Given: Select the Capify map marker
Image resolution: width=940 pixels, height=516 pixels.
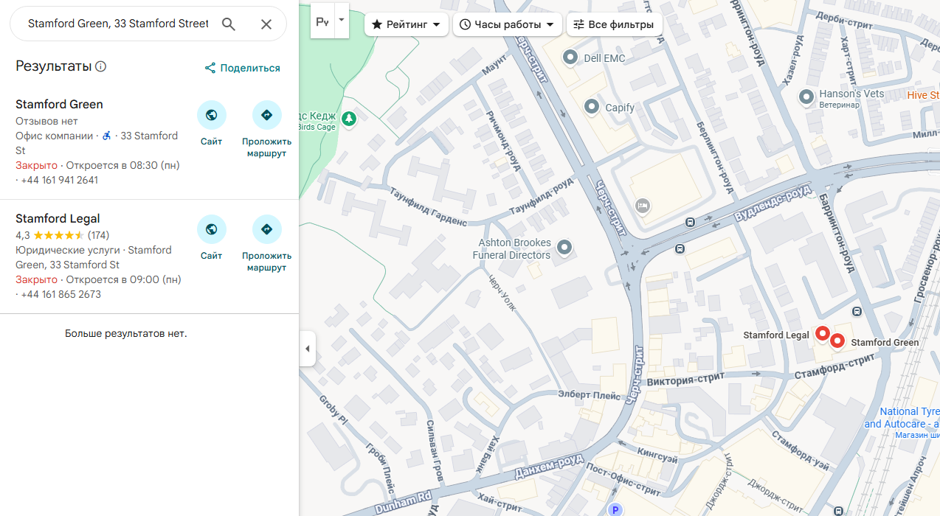Looking at the screenshot, I should (592, 107).
